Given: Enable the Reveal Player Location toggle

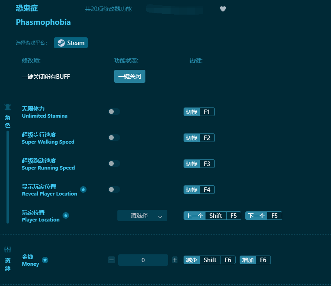Looking at the screenshot, I should pyautogui.click(x=114, y=189).
